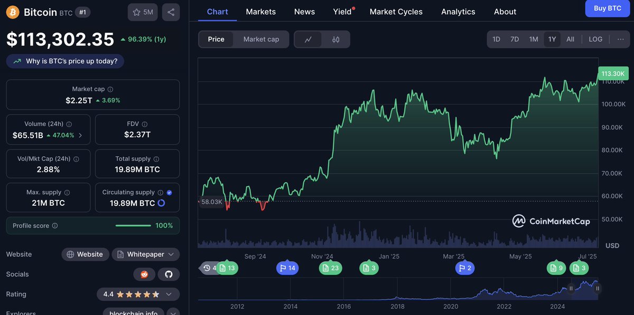Screen dimensions: 634x315
Task: Open the Market Cycles tab
Action: [396, 12]
